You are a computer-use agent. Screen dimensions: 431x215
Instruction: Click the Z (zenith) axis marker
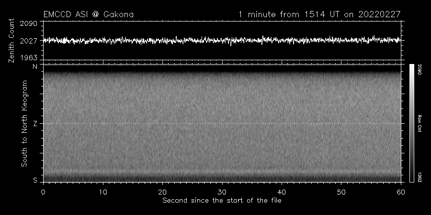coord(35,124)
